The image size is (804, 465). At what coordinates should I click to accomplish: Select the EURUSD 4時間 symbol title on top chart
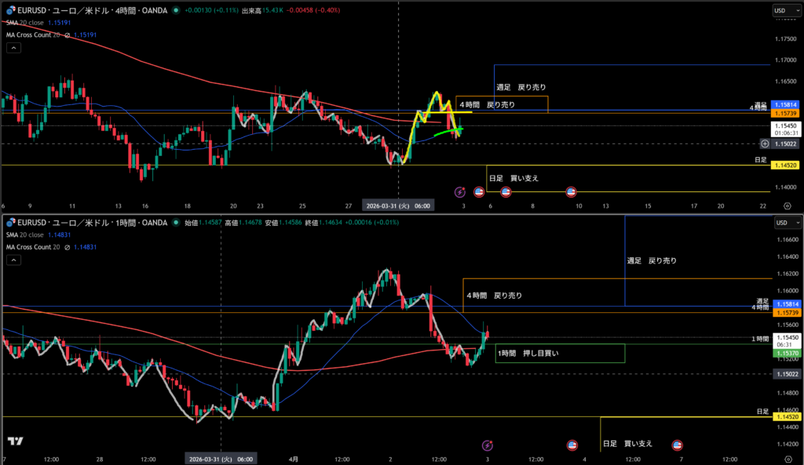coord(86,10)
